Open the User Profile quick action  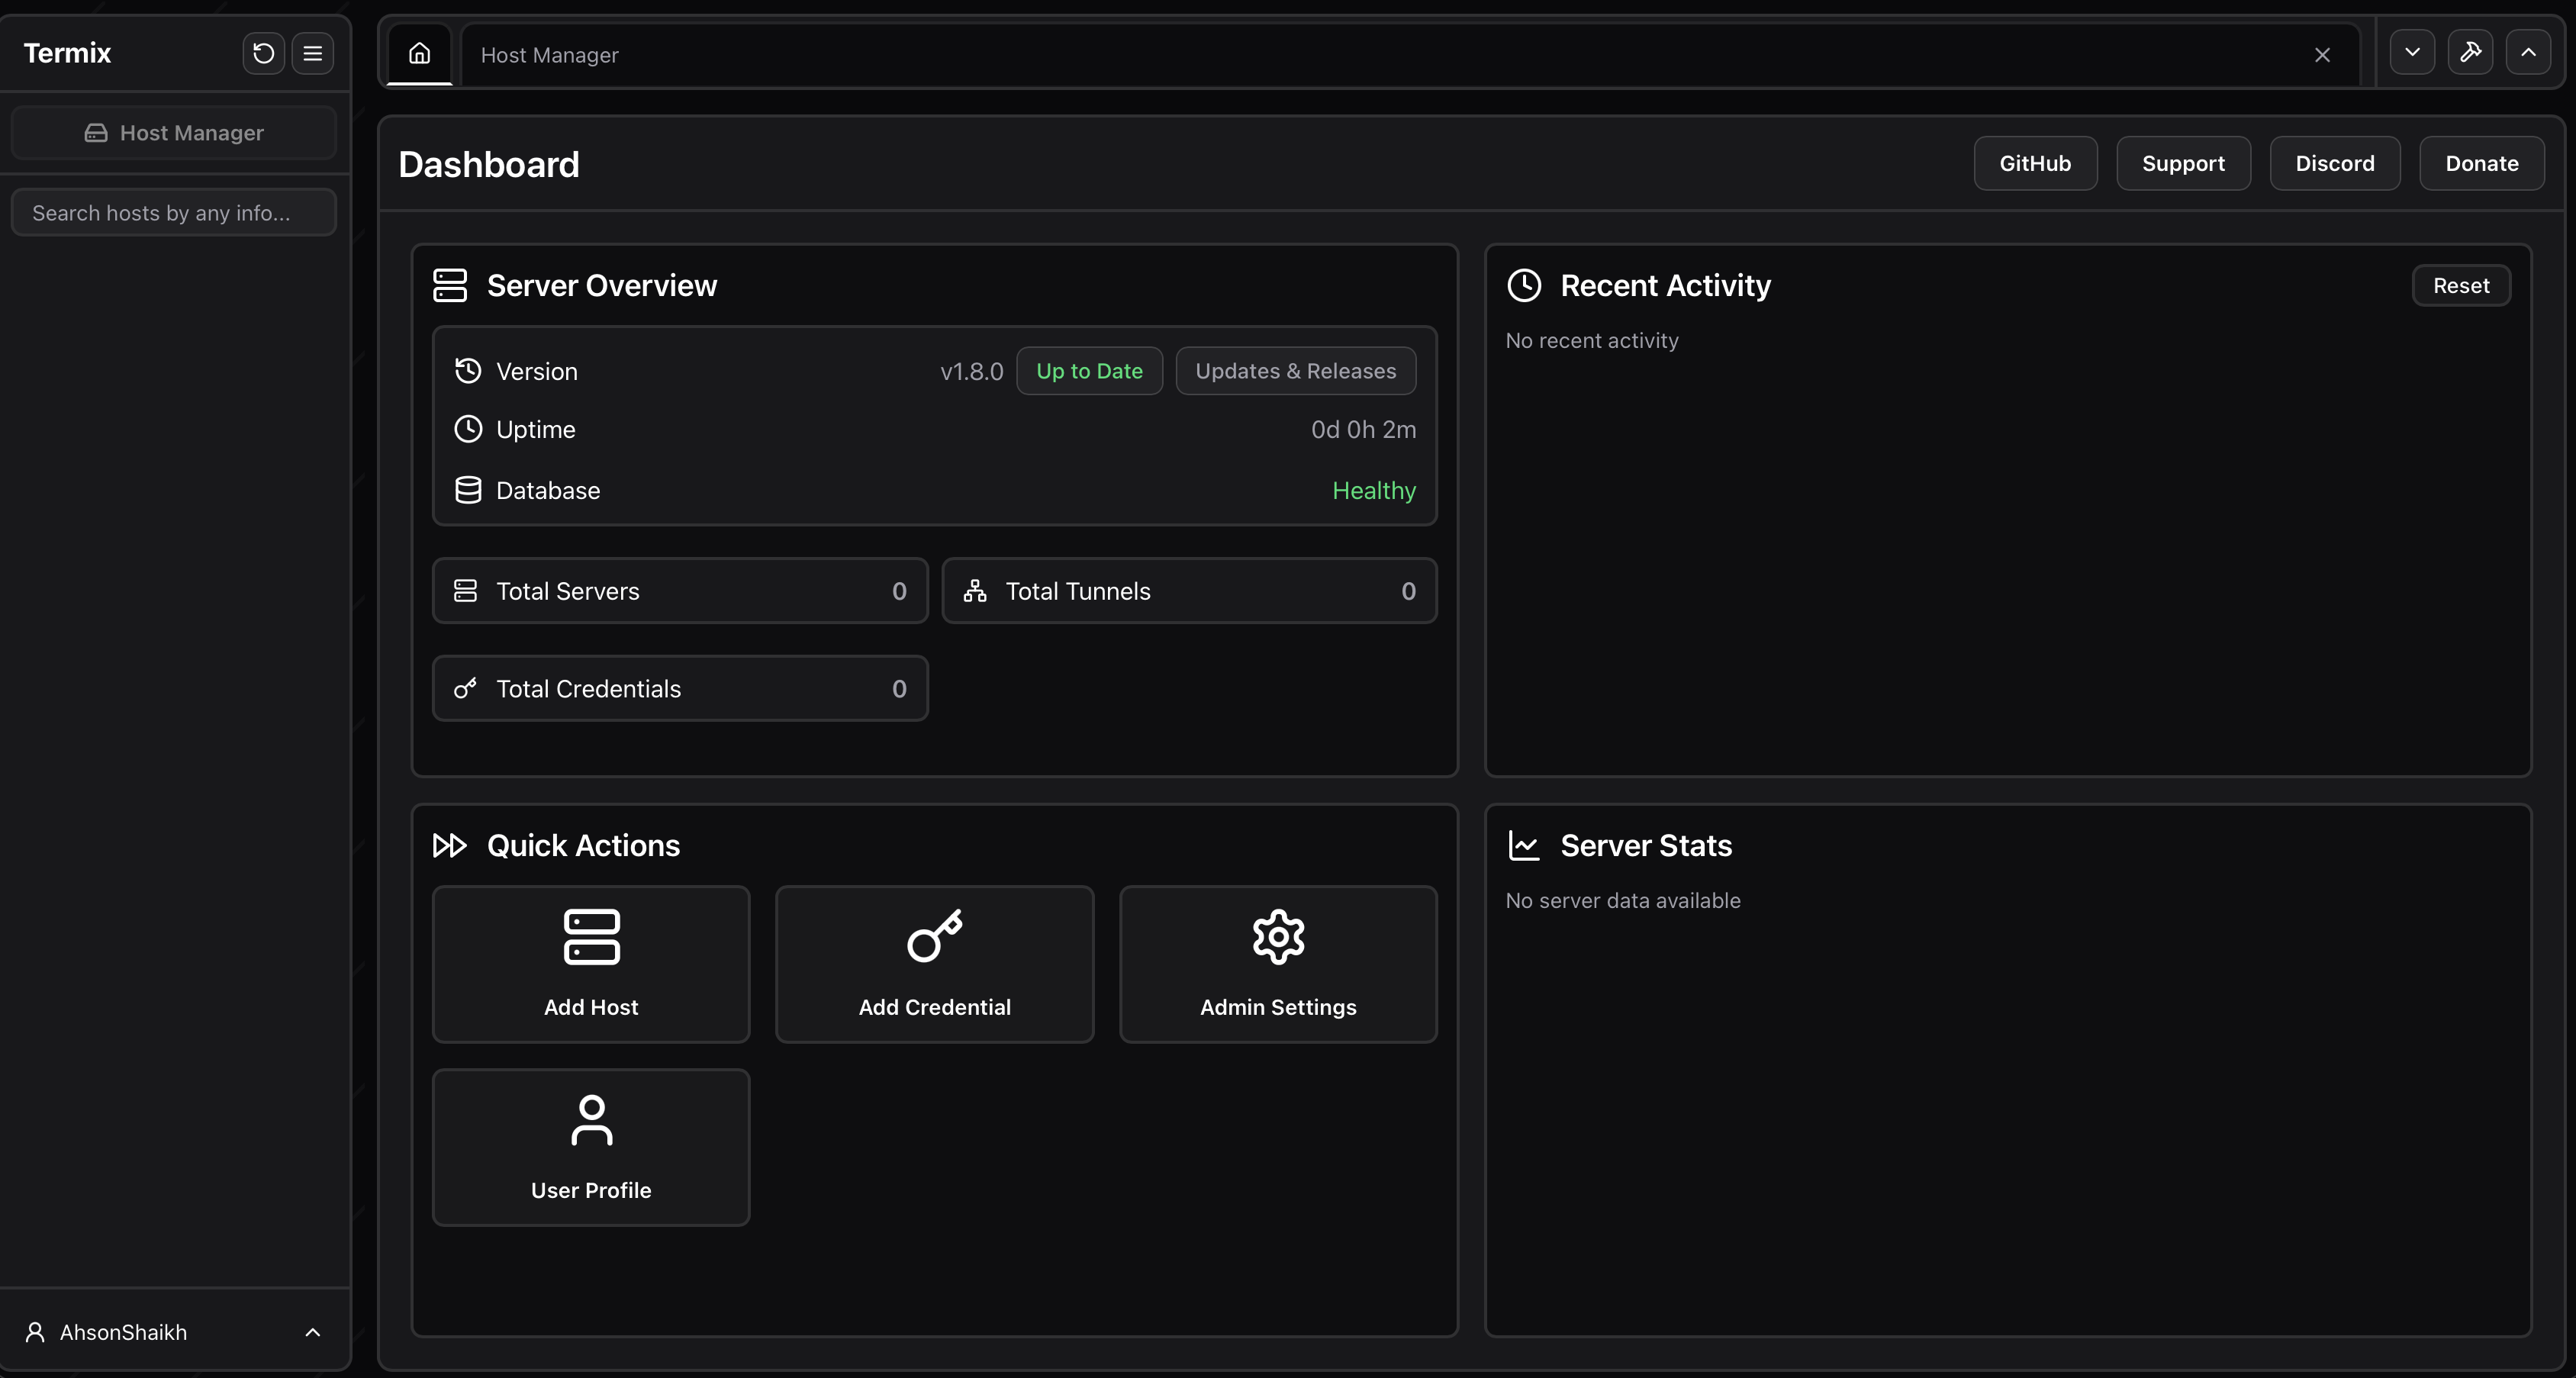590,1146
